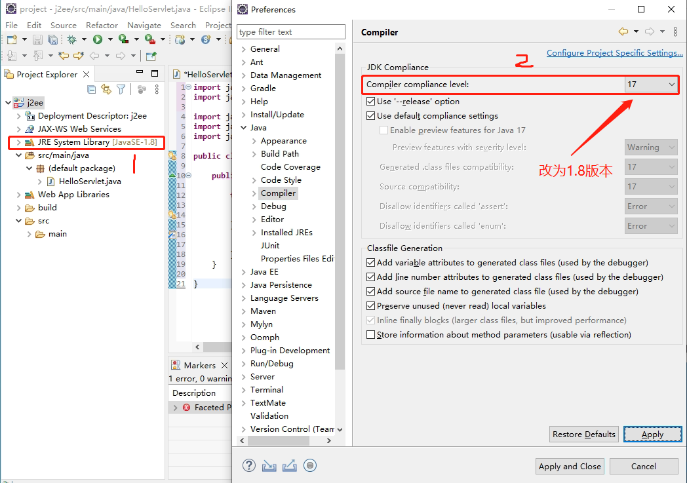Click the Save icon in Eclipse toolbar
Viewport: 687px width, 483px height.
[37, 39]
